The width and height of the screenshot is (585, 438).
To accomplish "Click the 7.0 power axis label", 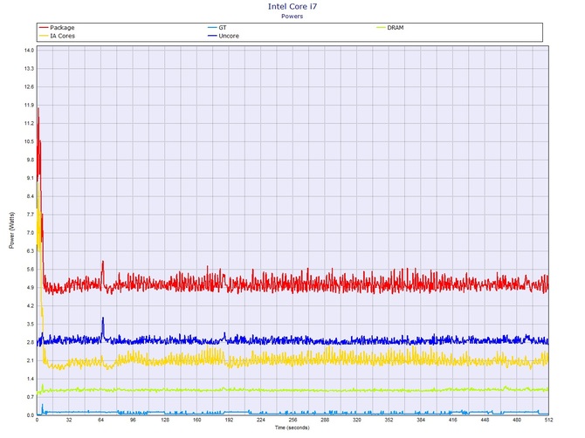I will pyautogui.click(x=30, y=233).
